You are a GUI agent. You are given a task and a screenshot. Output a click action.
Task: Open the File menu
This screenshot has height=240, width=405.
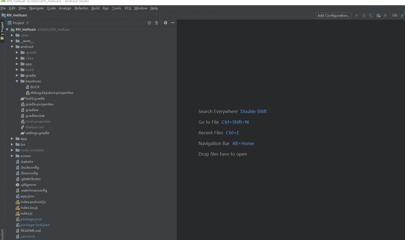coord(3,8)
